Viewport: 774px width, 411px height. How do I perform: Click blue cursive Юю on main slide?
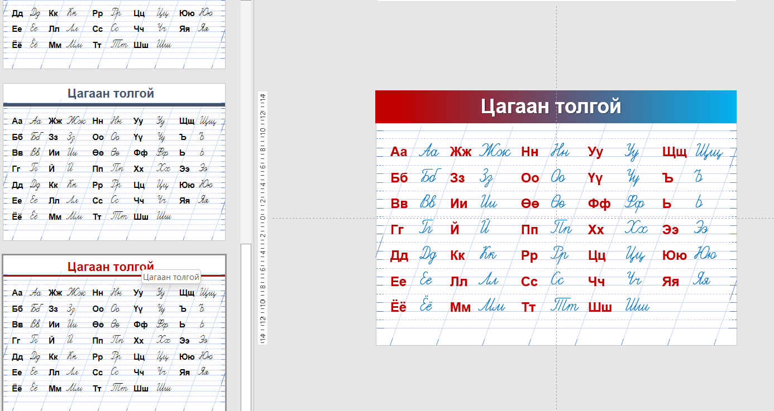click(x=706, y=254)
